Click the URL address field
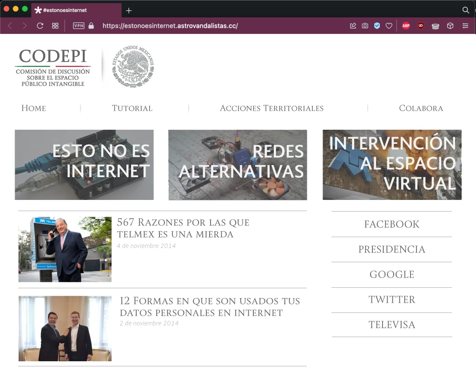 tap(170, 26)
